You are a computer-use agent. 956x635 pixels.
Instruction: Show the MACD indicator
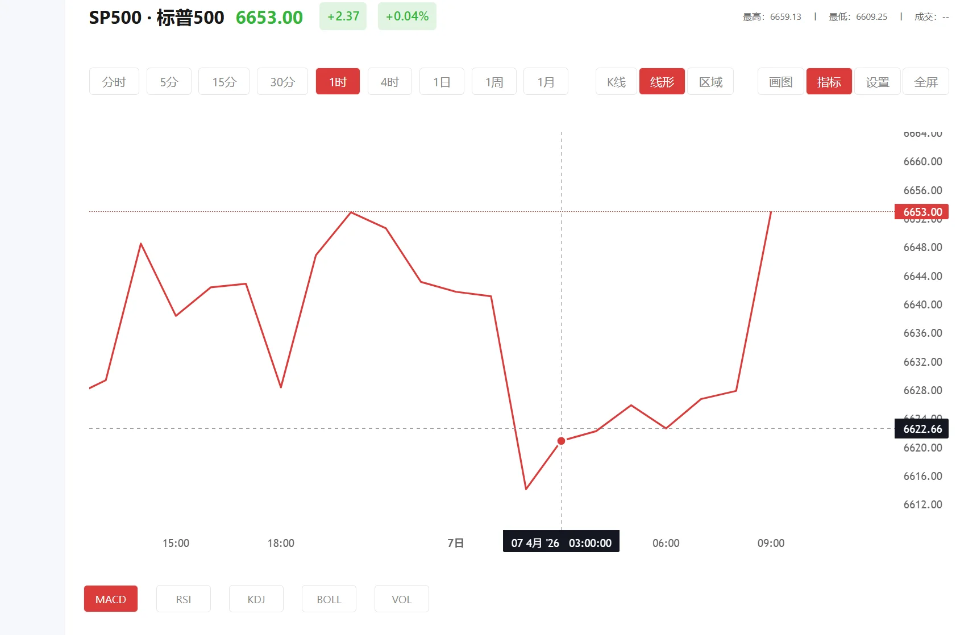pos(110,599)
